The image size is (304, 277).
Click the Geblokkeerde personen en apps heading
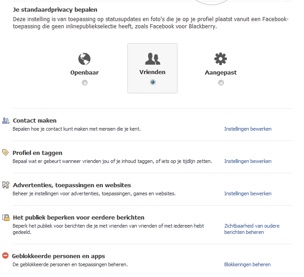[x=59, y=256]
